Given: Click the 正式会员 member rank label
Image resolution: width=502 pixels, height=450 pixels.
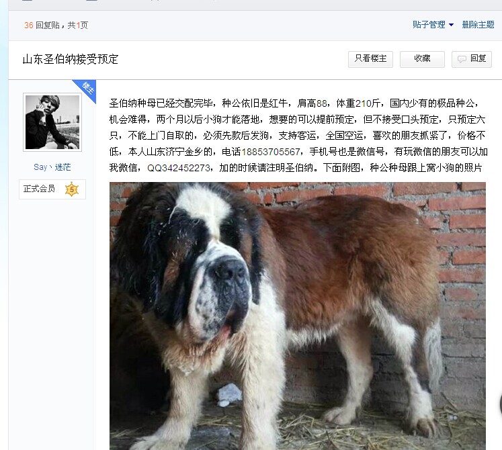Looking at the screenshot, I should coord(39,189).
